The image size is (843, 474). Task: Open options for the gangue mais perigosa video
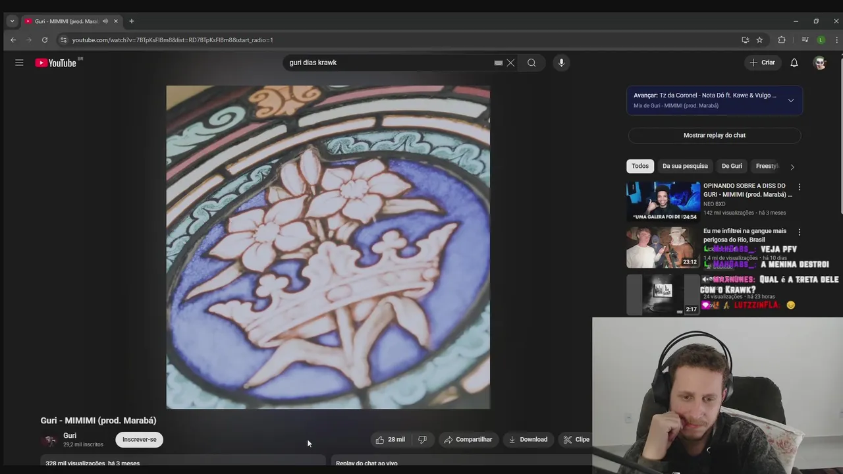pos(800,232)
